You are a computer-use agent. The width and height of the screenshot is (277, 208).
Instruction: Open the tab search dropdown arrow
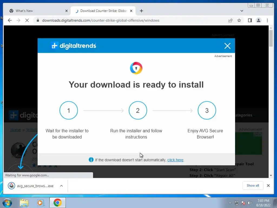tap(242, 11)
